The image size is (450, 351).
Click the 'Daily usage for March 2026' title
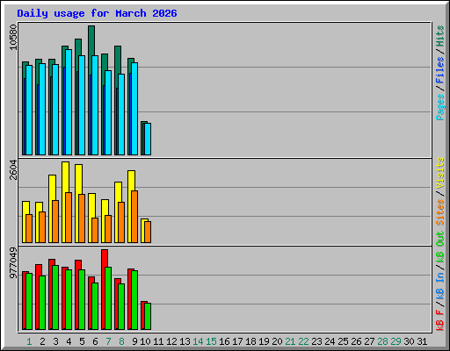[x=97, y=13]
